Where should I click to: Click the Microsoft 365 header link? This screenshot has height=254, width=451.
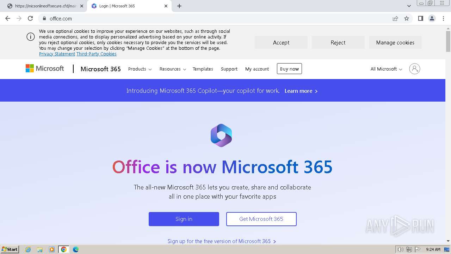pyautogui.click(x=101, y=69)
